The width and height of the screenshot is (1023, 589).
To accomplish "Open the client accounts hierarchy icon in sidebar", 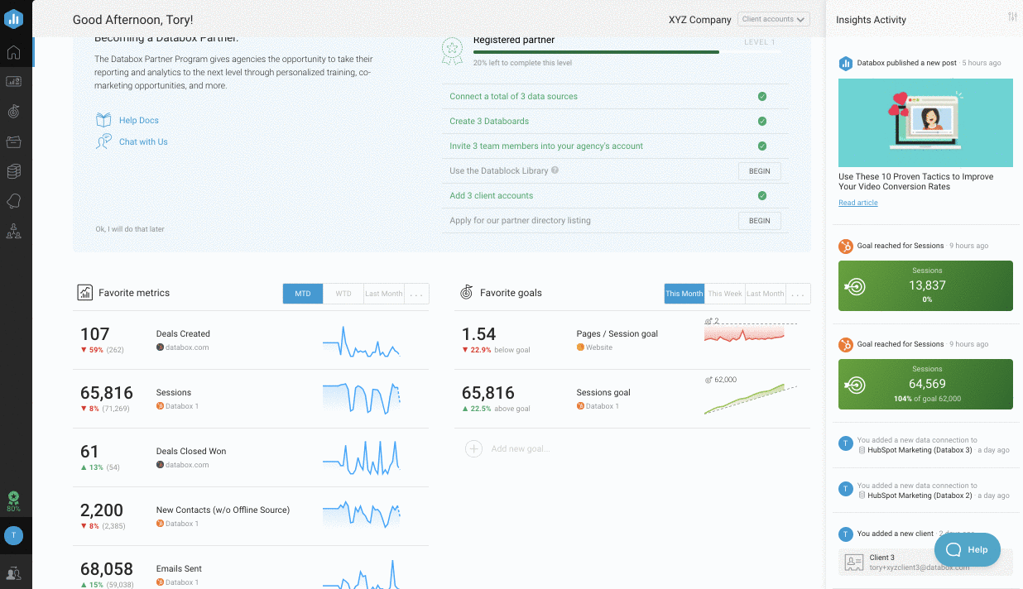I will (x=13, y=231).
